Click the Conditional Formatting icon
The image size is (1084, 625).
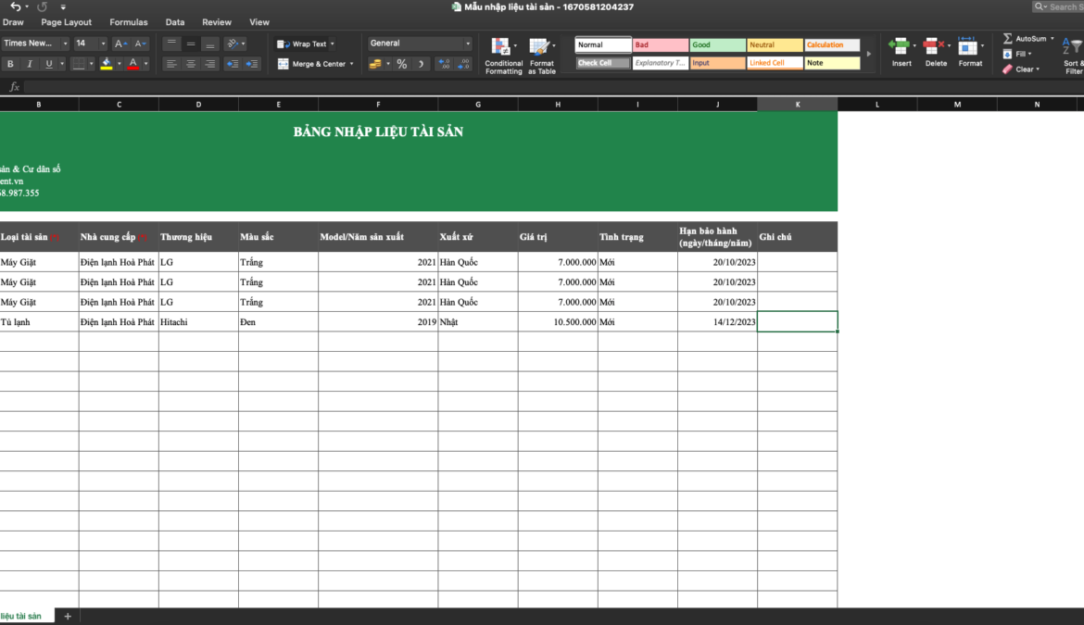coord(503,47)
